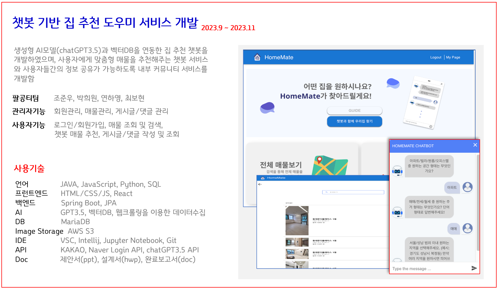The image size is (498, 289).
Task: Click the small HomeMate logo in listing window
Action: tap(262, 178)
